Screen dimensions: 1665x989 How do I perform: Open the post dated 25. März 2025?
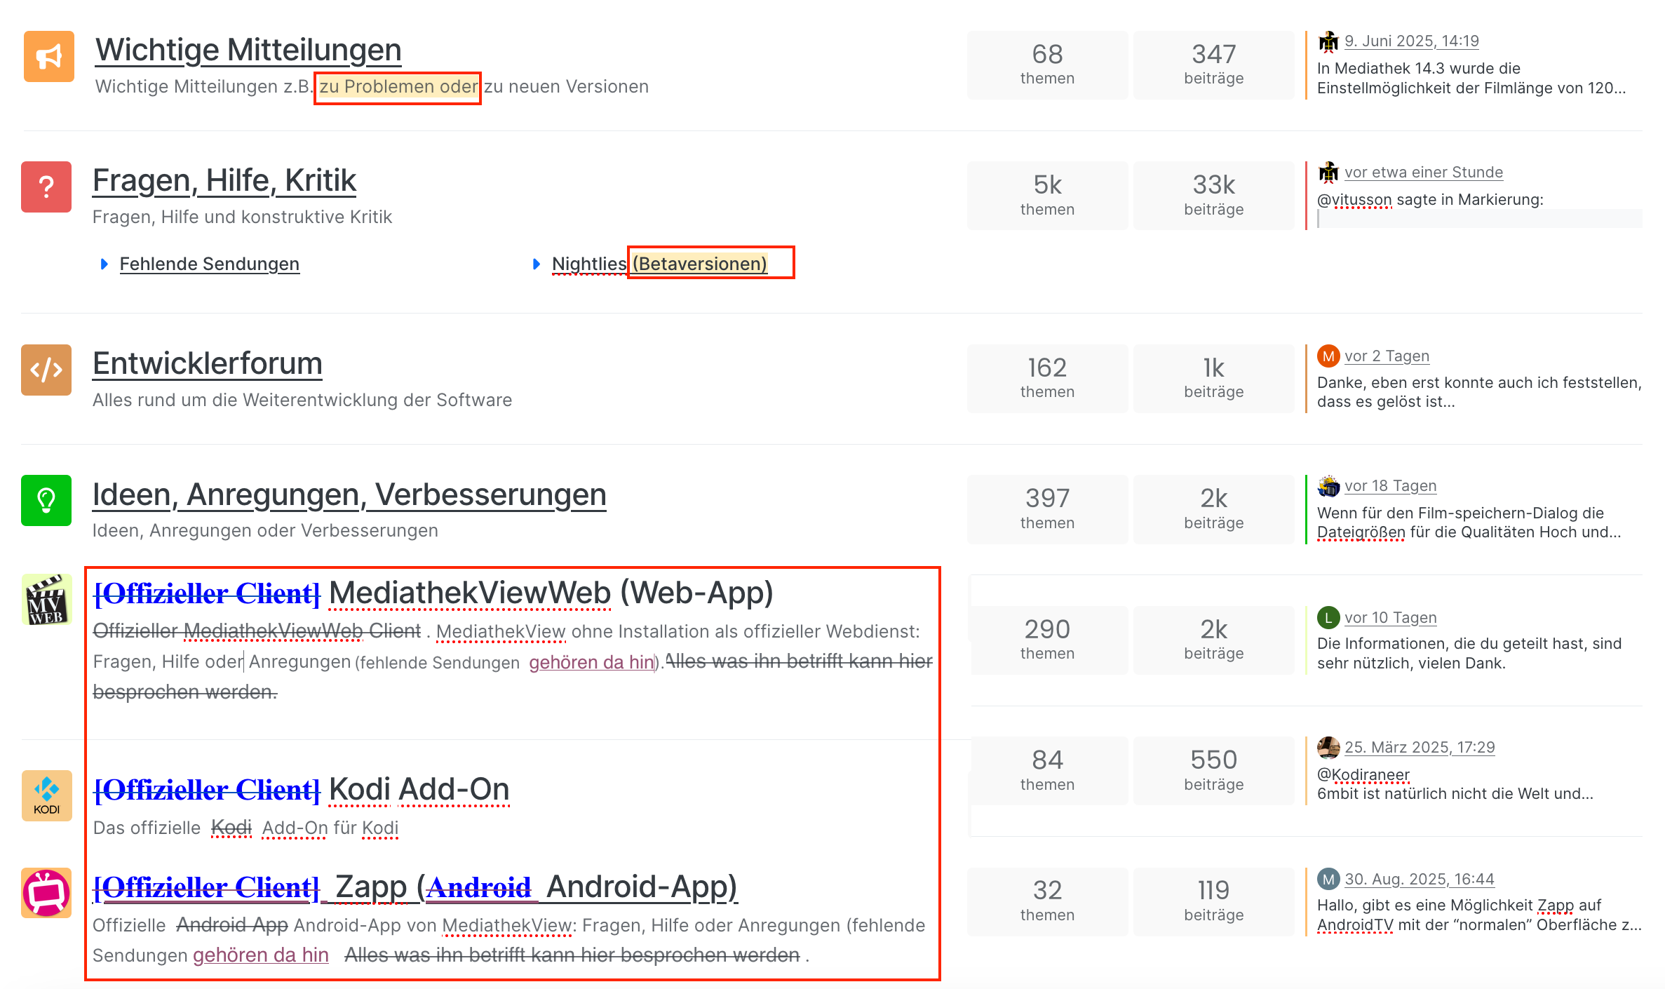(1420, 748)
